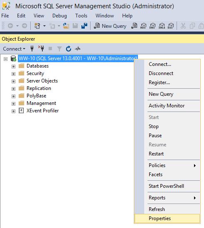This screenshot has width=204, height=228.
Task: Click the New Project toolbar icon
Action: pos(37,26)
